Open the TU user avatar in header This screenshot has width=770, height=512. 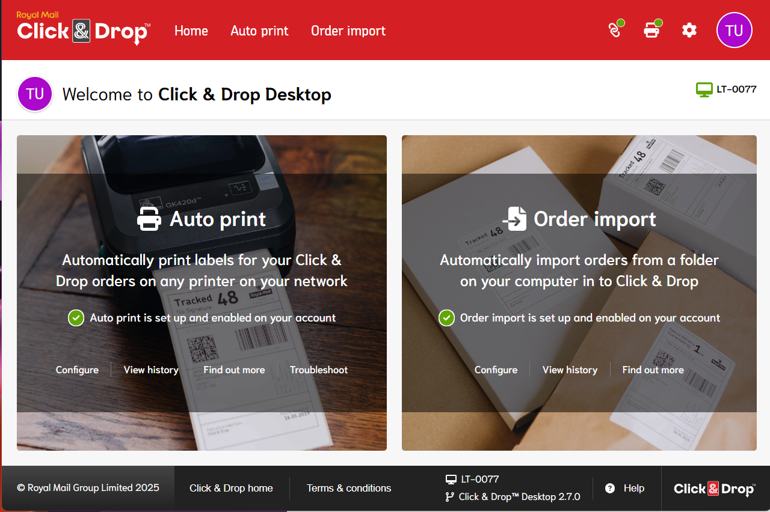[734, 30]
